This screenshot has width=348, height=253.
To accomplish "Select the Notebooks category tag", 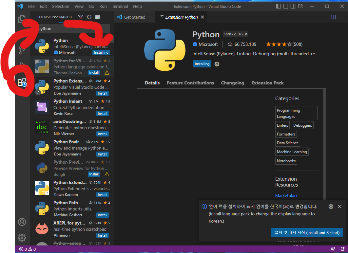I will pos(286,161).
